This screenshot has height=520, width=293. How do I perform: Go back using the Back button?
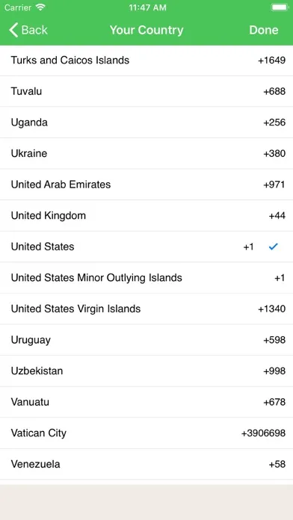[28, 30]
